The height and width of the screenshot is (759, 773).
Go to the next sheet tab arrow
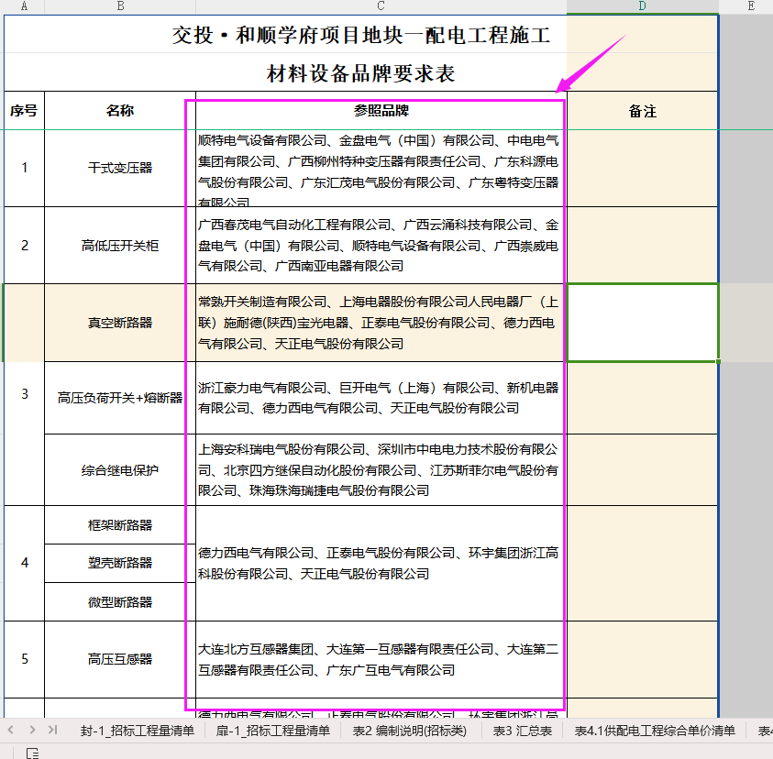[32, 730]
